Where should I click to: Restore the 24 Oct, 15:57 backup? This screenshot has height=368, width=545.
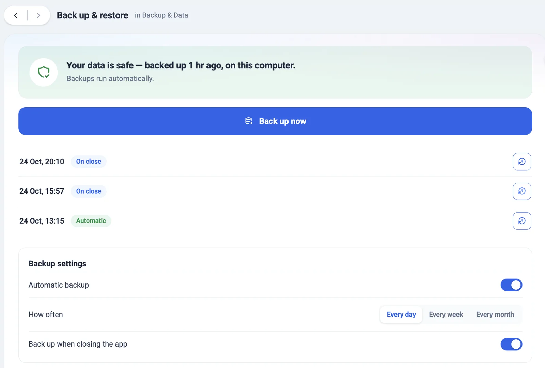click(x=522, y=191)
